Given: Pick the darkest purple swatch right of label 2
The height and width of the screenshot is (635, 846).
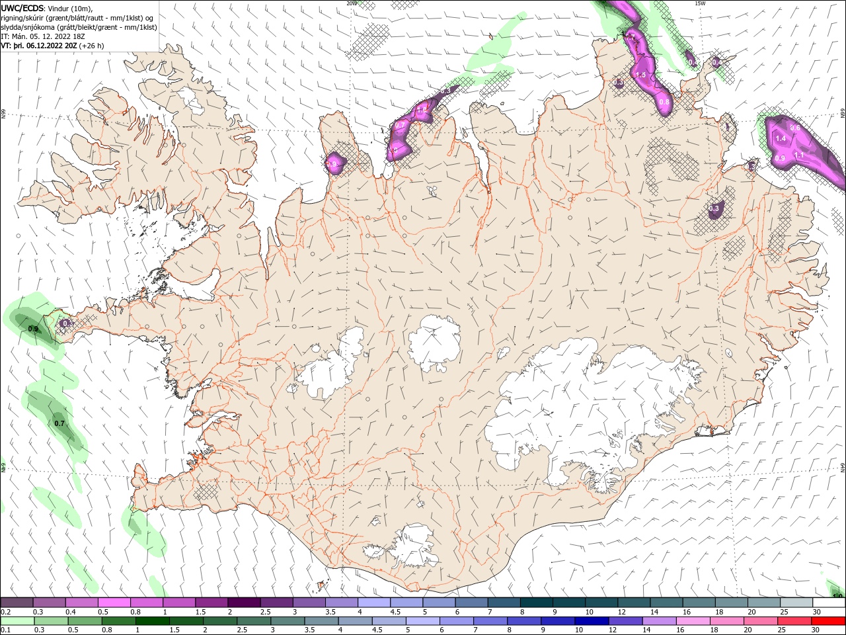Looking at the screenshot, I should [243, 603].
